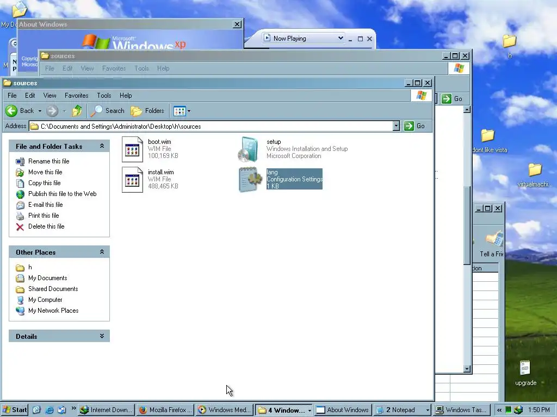Go up one folder level icon
Image resolution: width=557 pixels, height=417 pixels.
coord(77,111)
